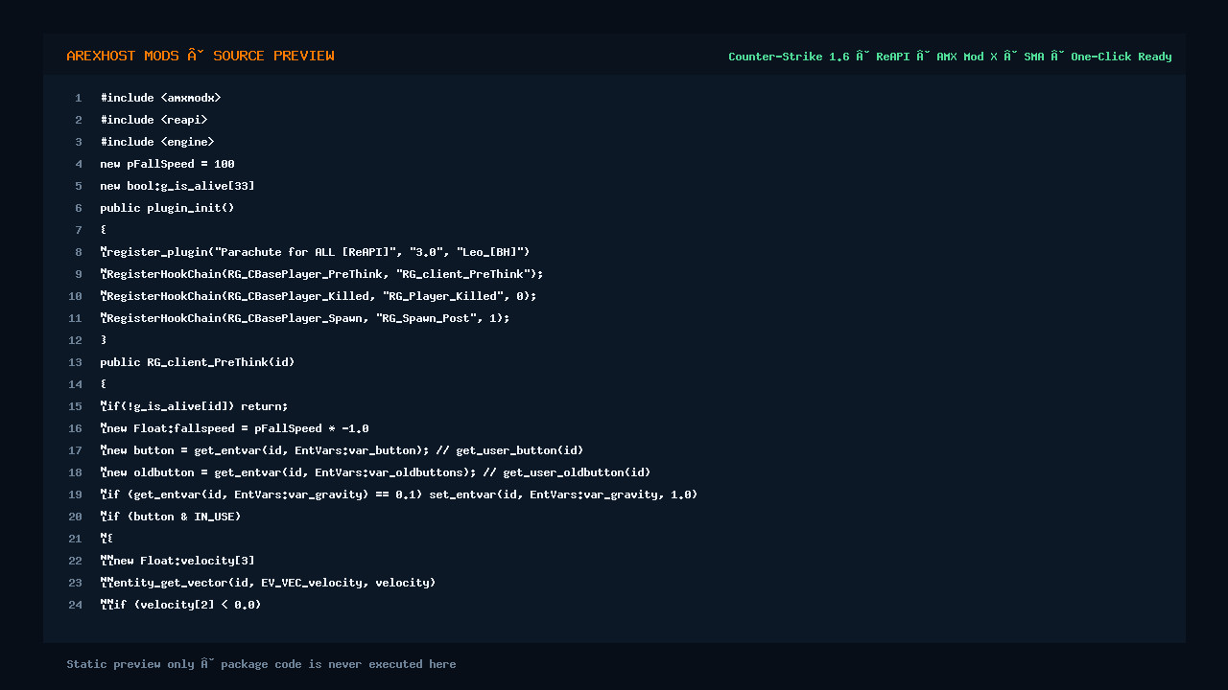This screenshot has width=1228, height=690.
Task: Click the '#include <amxmodx>' code line
Action: click(x=160, y=98)
